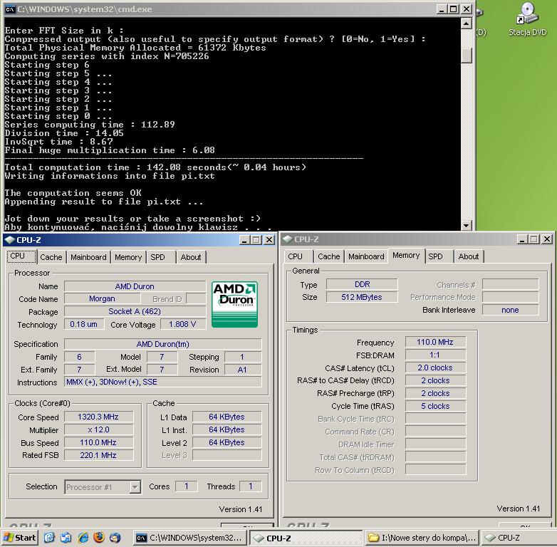Expand the Processor #1 selection dropdown

click(x=135, y=487)
